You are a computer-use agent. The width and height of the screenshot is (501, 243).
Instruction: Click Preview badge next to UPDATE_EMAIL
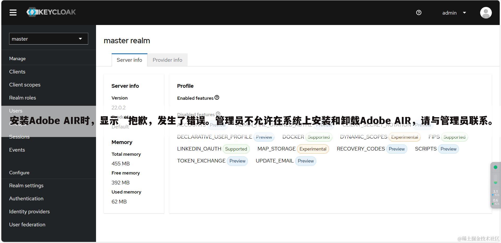306,161
